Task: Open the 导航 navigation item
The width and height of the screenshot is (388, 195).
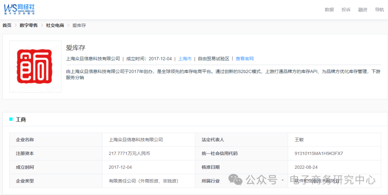Action: (379, 10)
